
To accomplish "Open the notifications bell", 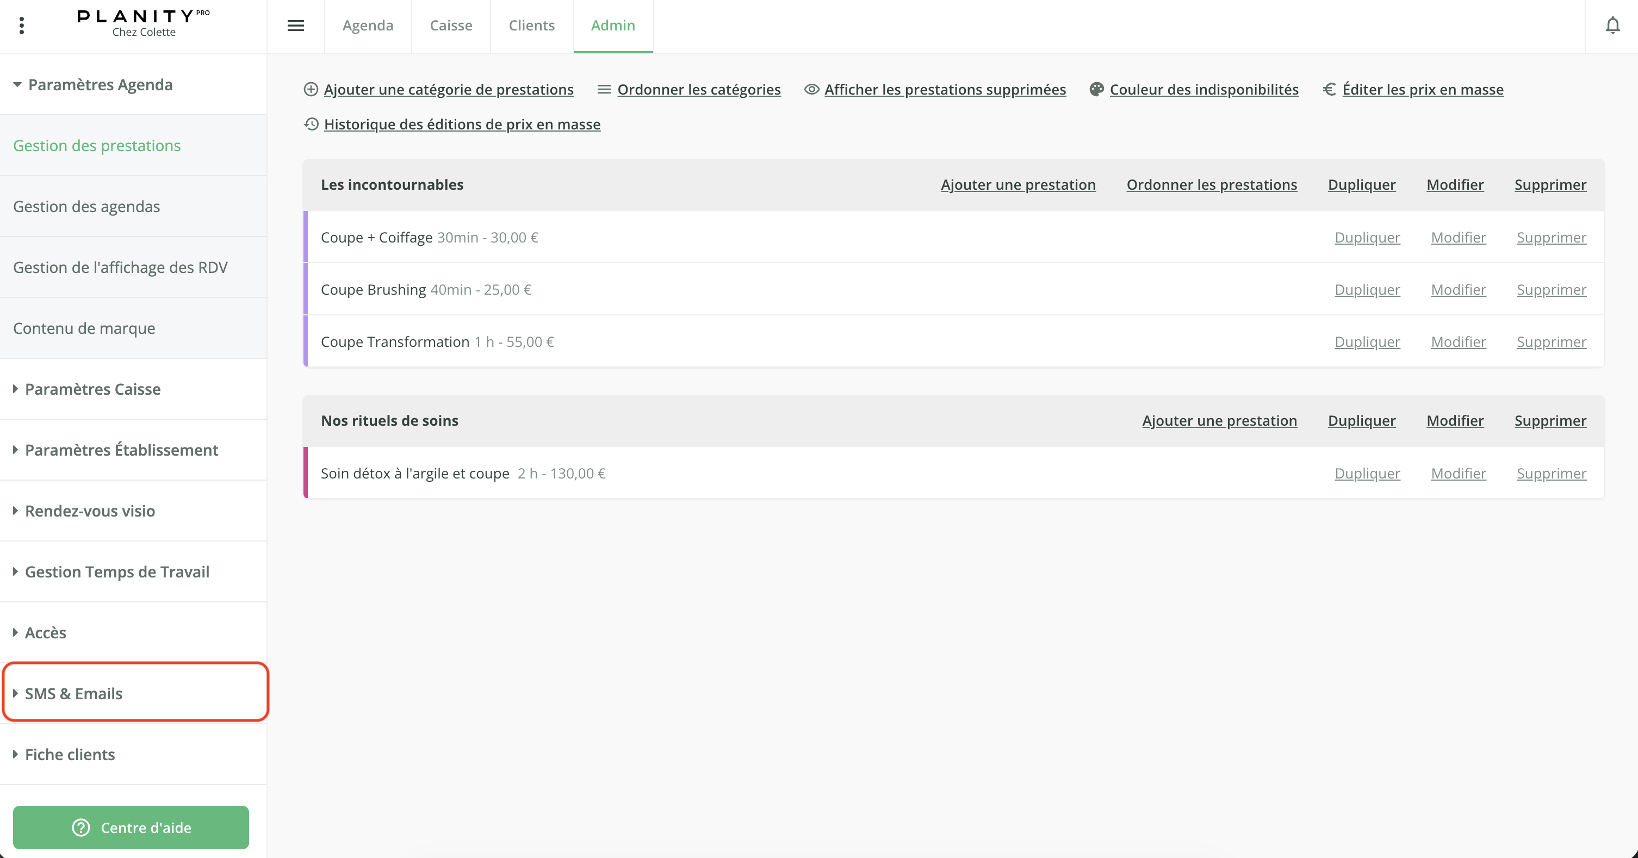I will click(1612, 26).
